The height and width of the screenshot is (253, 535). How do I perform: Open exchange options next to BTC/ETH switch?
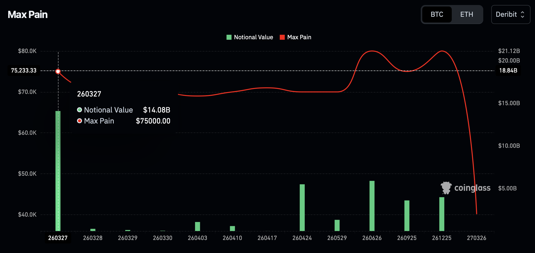(x=510, y=14)
